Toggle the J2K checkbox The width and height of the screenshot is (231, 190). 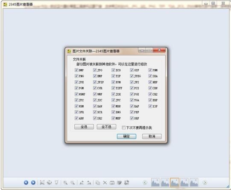(x=113, y=94)
